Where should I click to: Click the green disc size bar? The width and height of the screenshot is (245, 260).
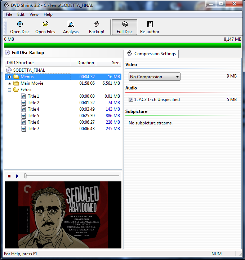123,45
